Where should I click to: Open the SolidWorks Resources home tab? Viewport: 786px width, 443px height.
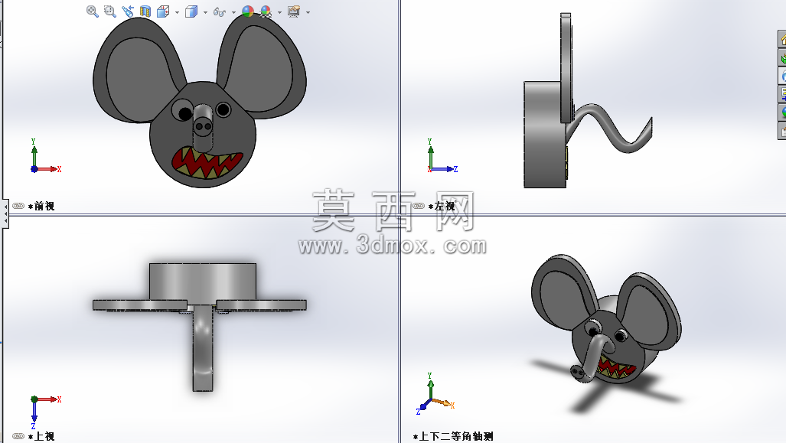coord(782,39)
